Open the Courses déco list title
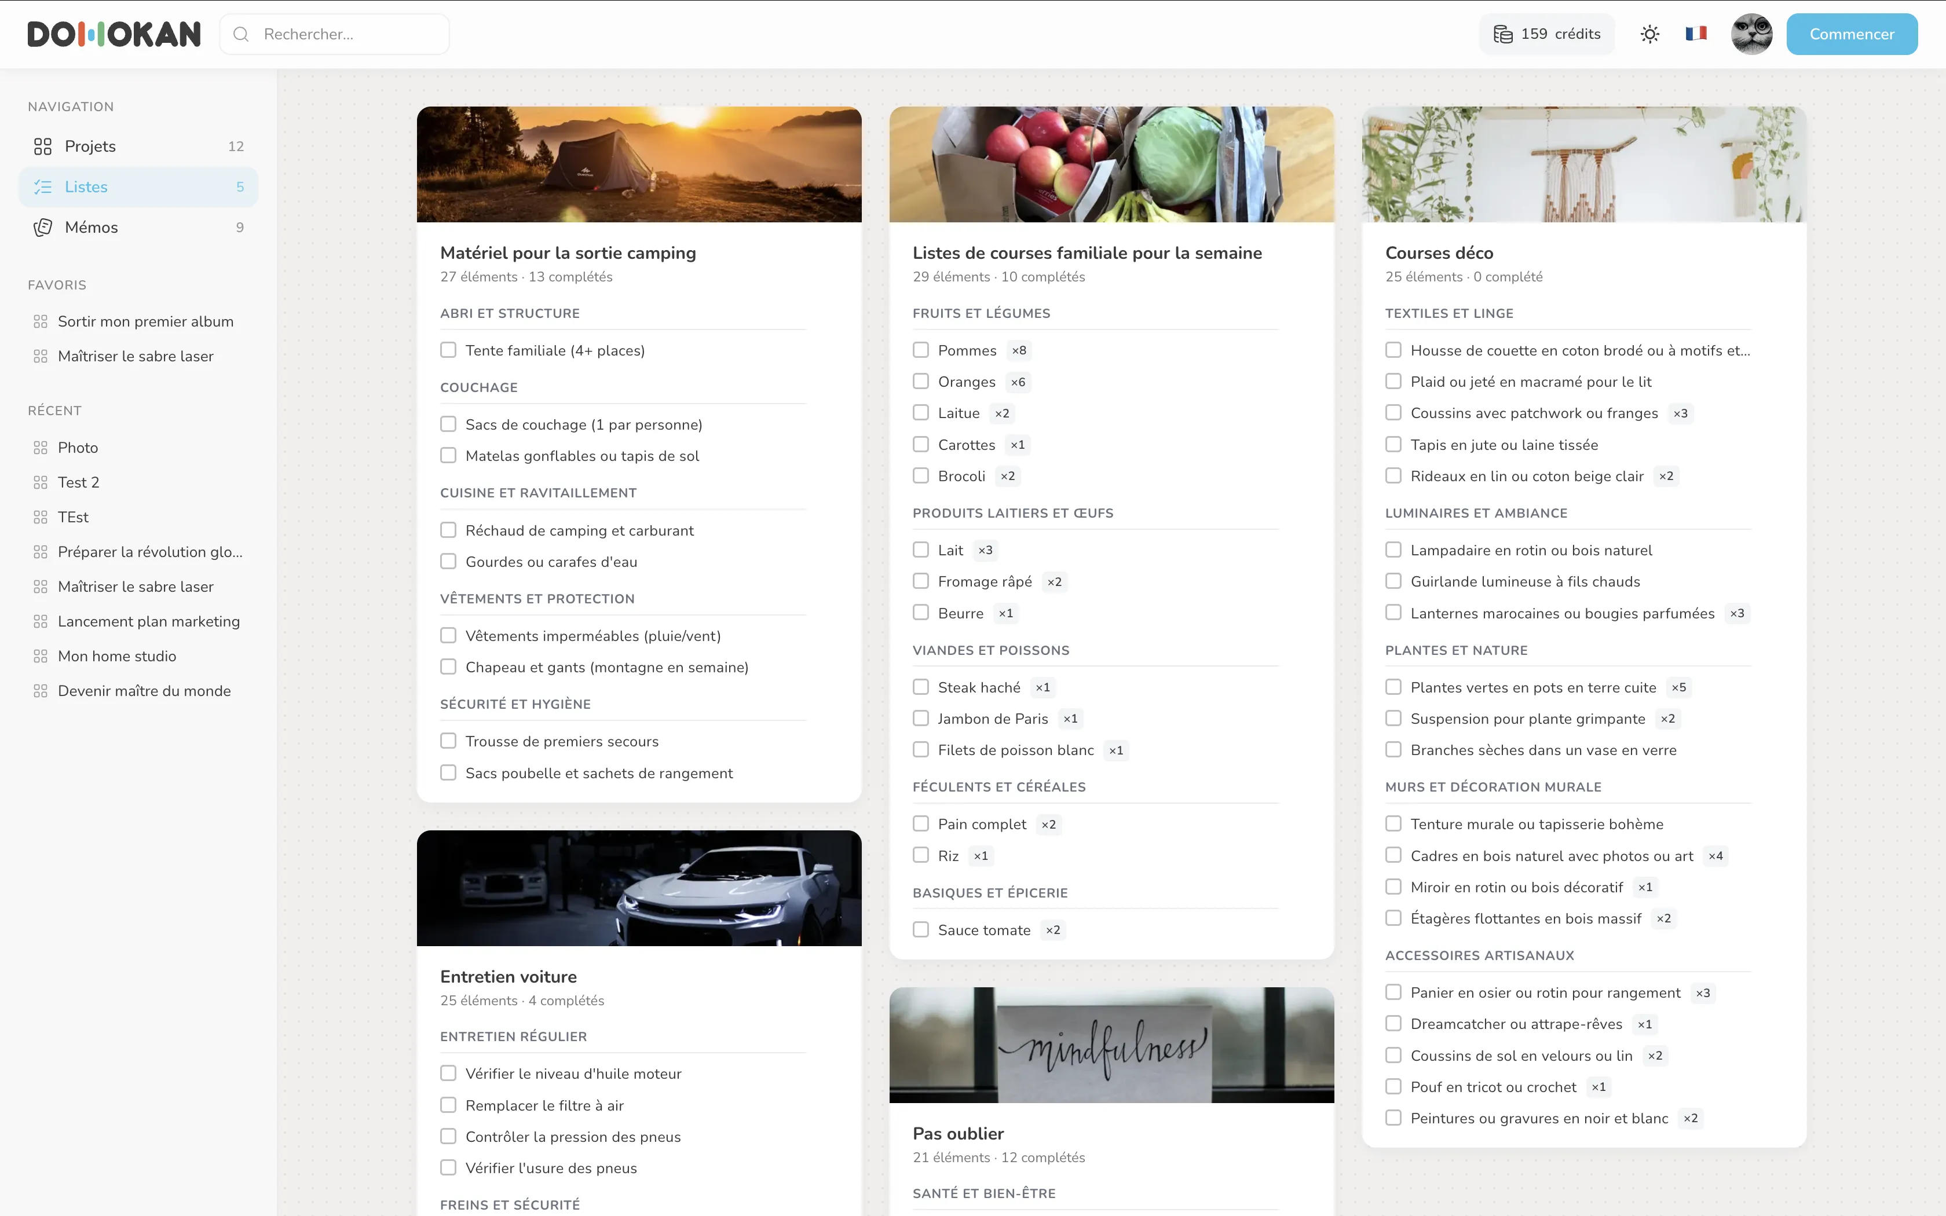Screen dimensions: 1946x1216 1439,252
